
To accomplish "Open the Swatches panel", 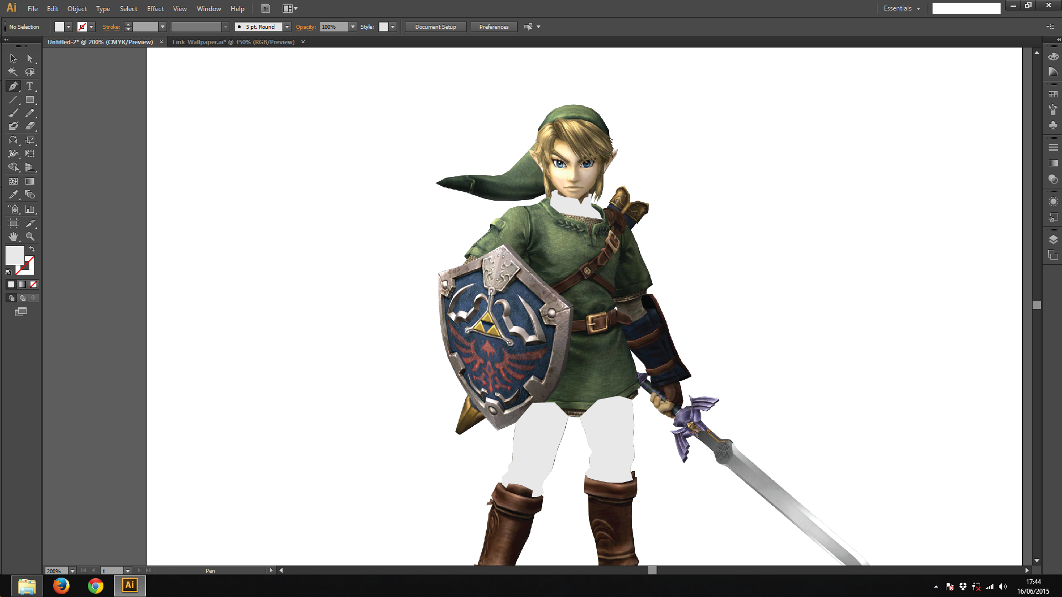I will pos(1053,95).
